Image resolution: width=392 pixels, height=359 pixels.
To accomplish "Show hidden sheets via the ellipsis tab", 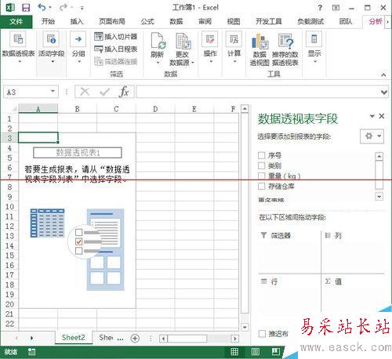I will 120,339.
